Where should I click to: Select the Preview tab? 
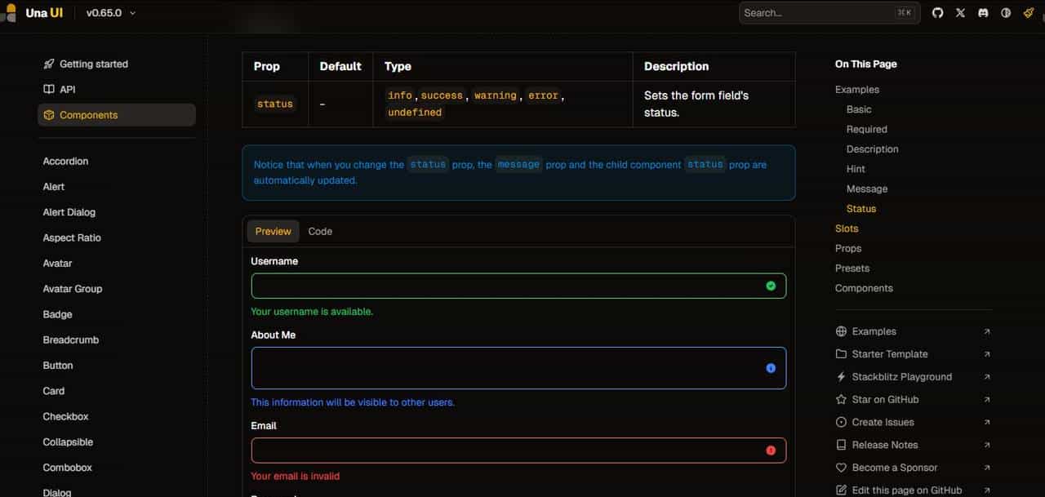(273, 232)
